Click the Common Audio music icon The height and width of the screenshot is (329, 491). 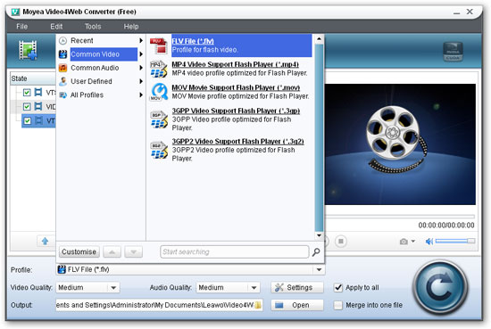pyautogui.click(x=63, y=68)
